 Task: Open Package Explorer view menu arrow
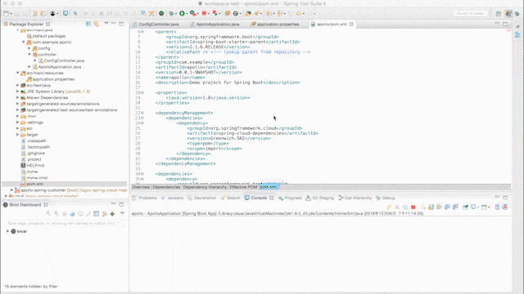tap(106, 24)
